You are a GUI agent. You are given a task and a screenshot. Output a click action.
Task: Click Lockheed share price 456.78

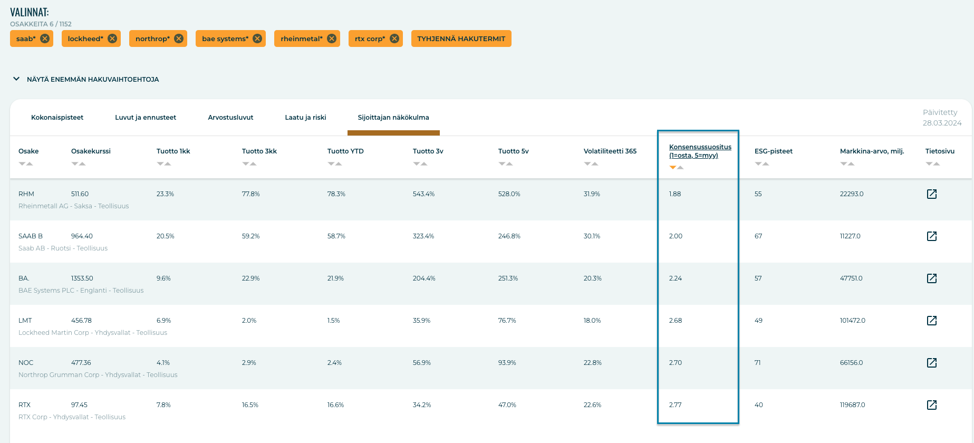[82, 321]
